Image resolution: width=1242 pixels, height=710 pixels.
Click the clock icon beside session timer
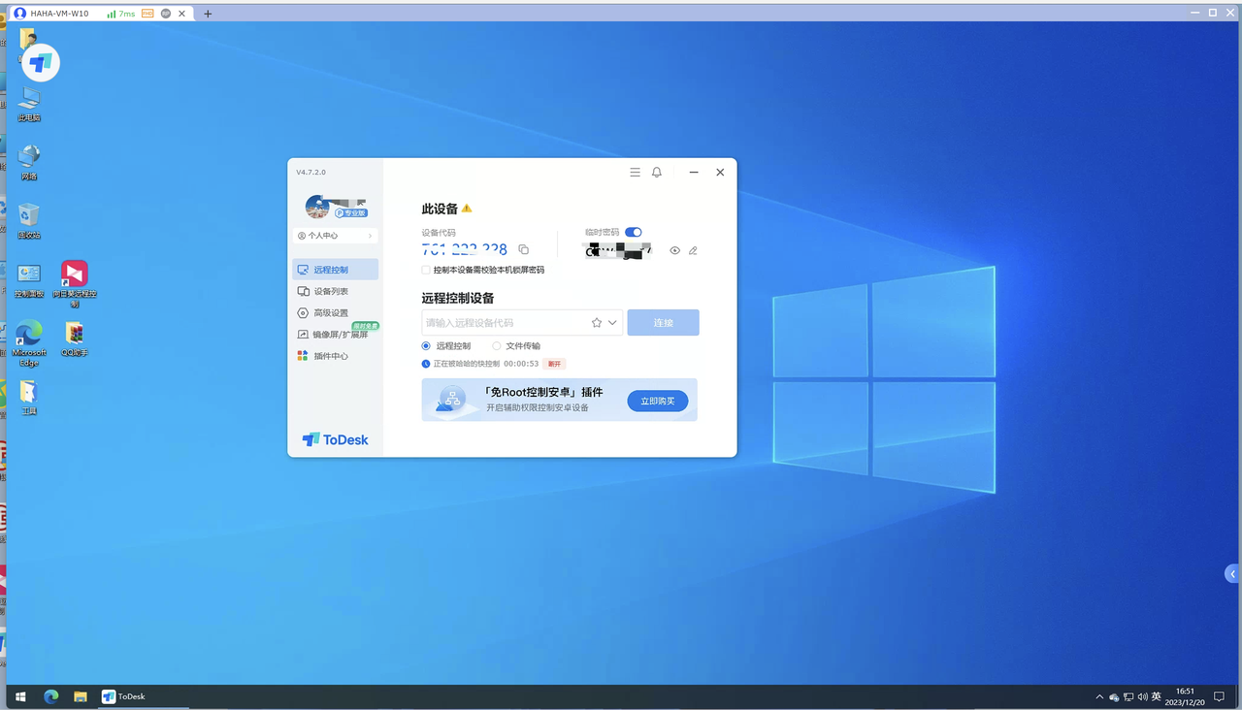click(426, 364)
